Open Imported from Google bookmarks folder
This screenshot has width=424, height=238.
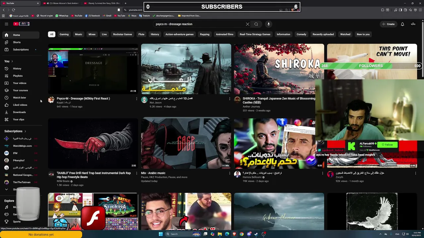tap(189, 16)
